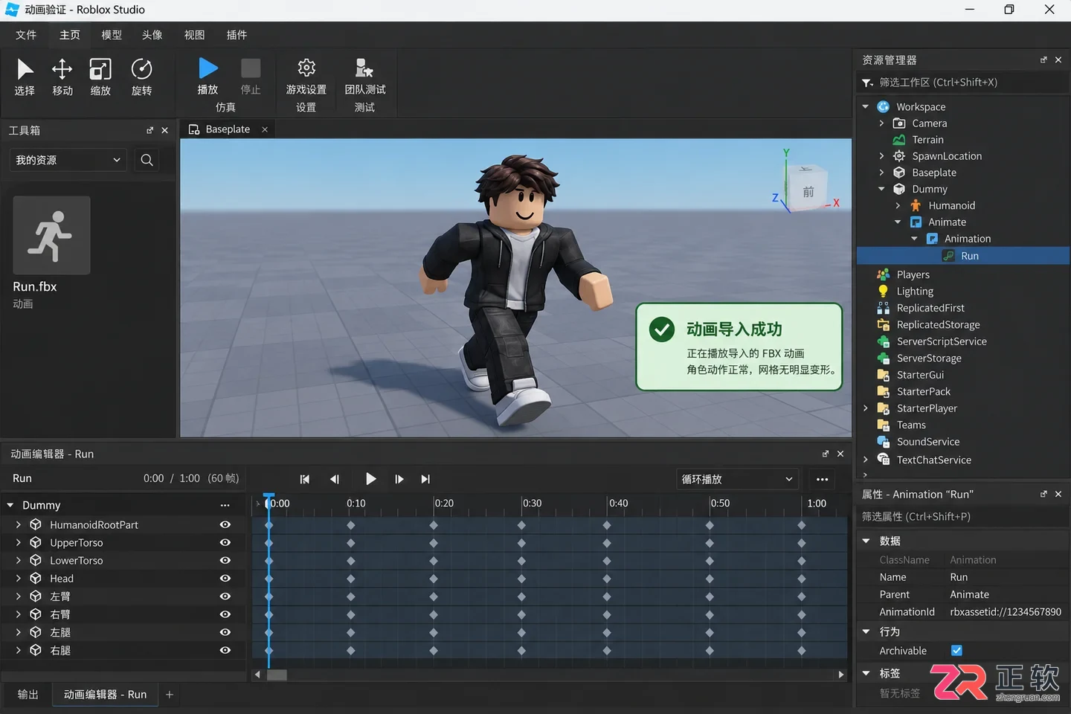Search the toolbox with the magnifier icon
Viewport: 1071px width, 714px height.
[x=147, y=160]
